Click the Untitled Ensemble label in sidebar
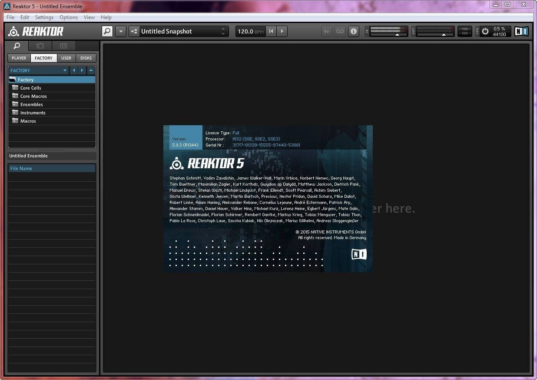Viewport: 537px width, 380px height. click(x=29, y=156)
